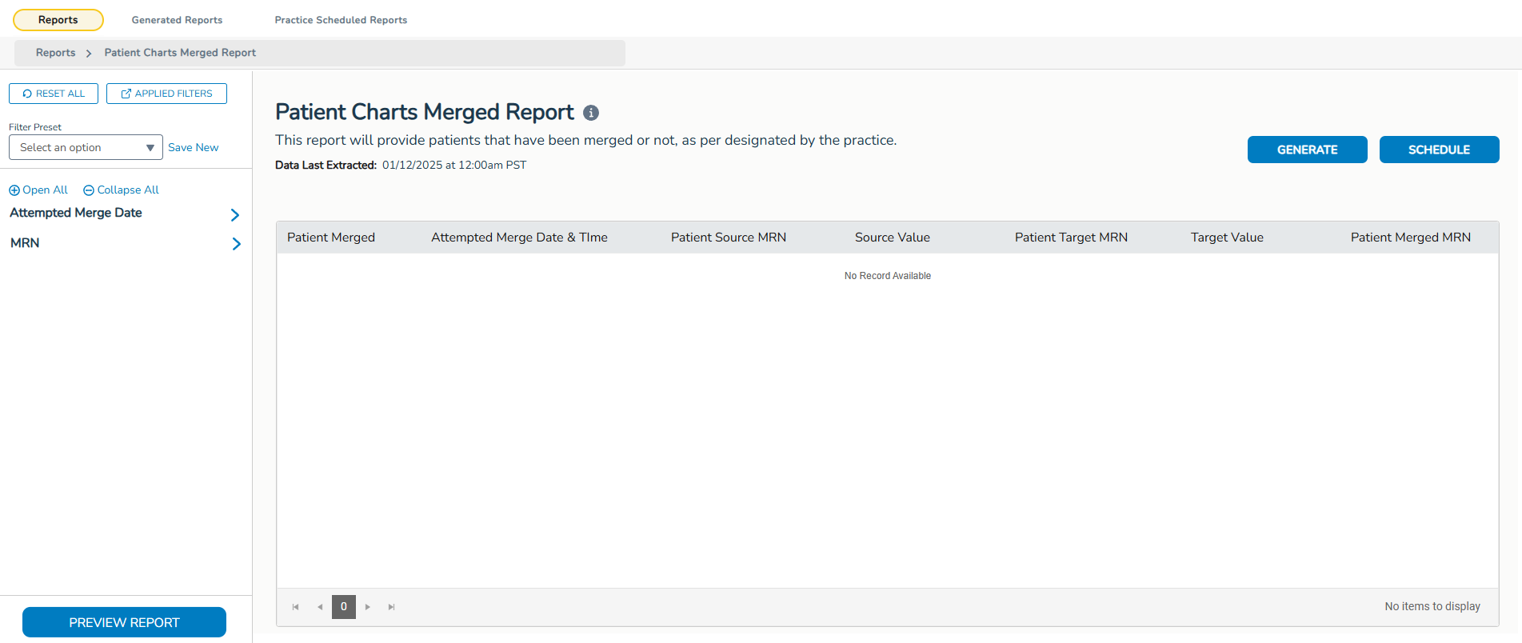Go to previous page arrow
This screenshot has width=1522, height=643.
point(320,607)
